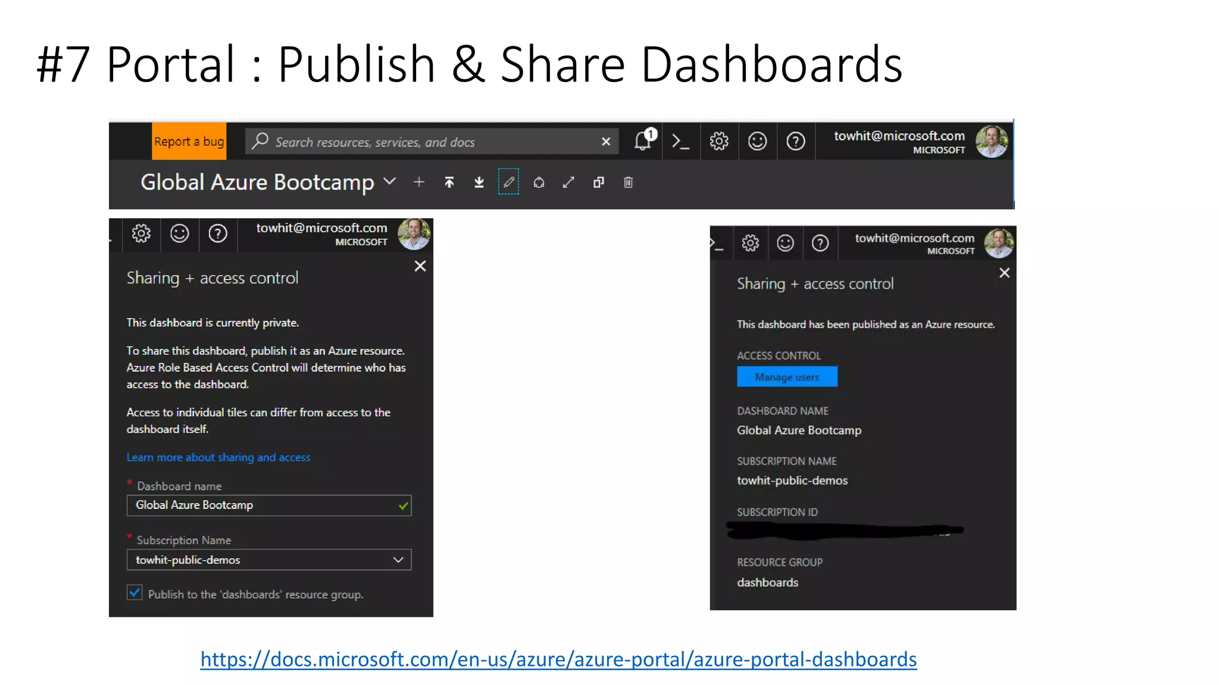This screenshot has height=685, width=1219.
Task: Click towhit@microsoft.com in left panel header
Action: pos(322,228)
